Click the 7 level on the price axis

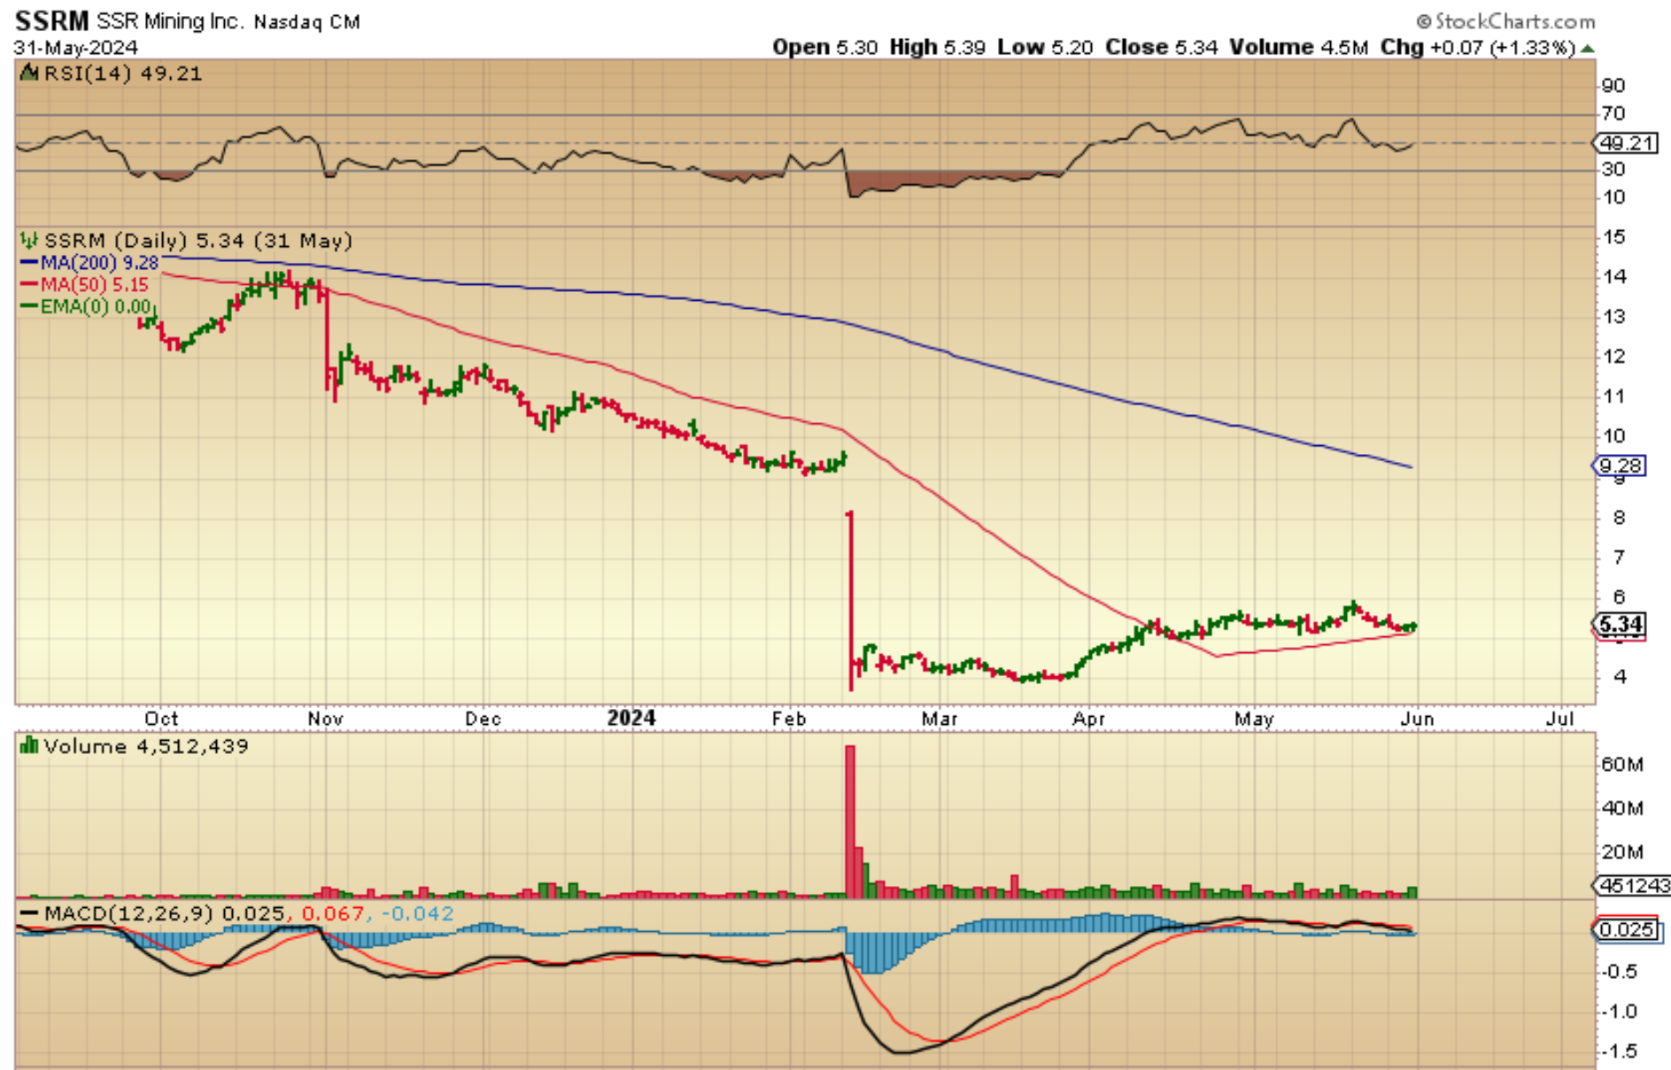tap(1619, 557)
